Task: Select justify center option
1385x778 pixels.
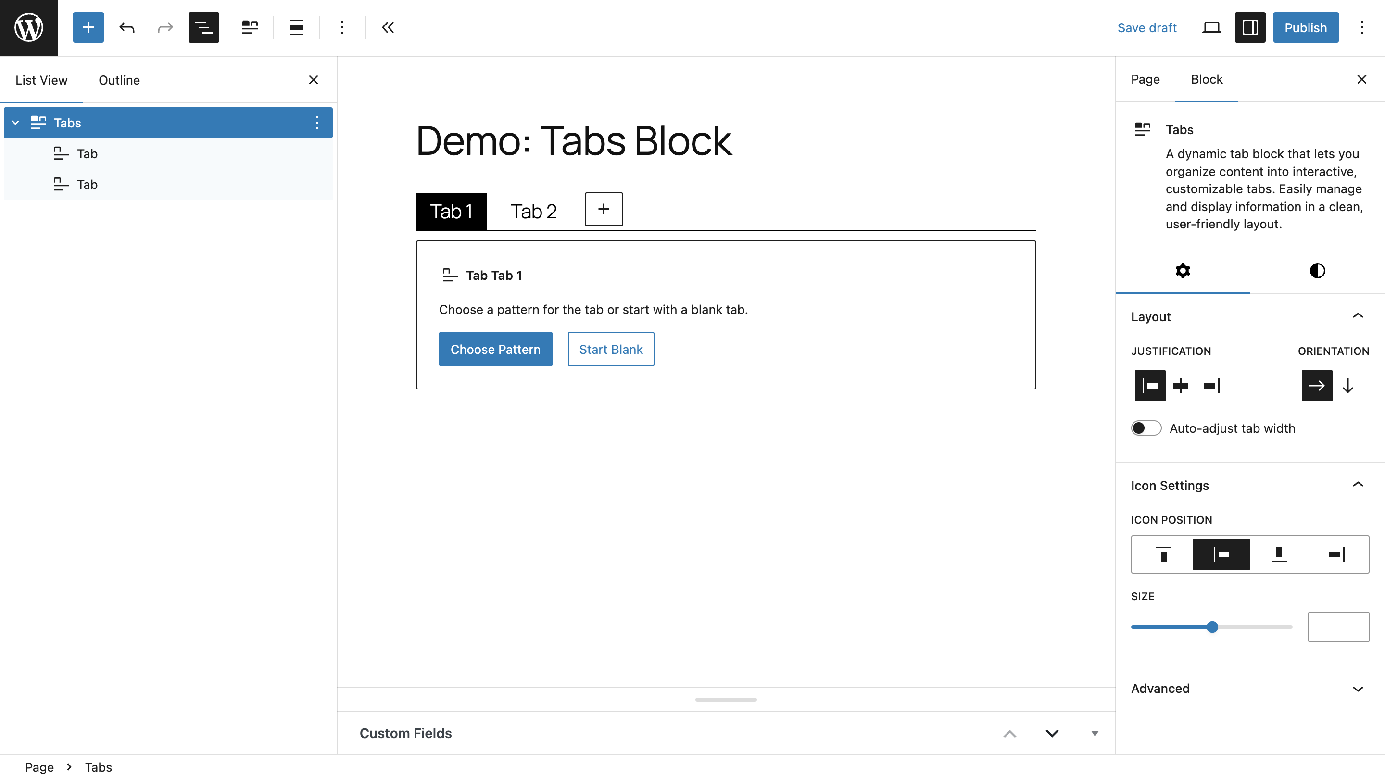Action: coord(1181,386)
